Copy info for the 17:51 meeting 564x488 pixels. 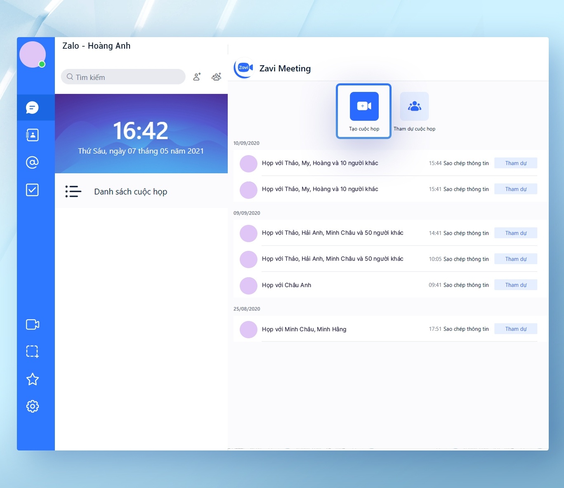click(x=466, y=329)
